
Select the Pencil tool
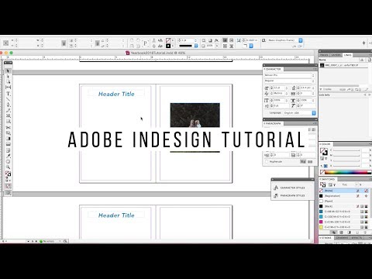coord(8,110)
